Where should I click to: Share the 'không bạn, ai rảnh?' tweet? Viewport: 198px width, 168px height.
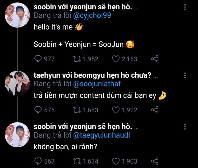click(155, 161)
